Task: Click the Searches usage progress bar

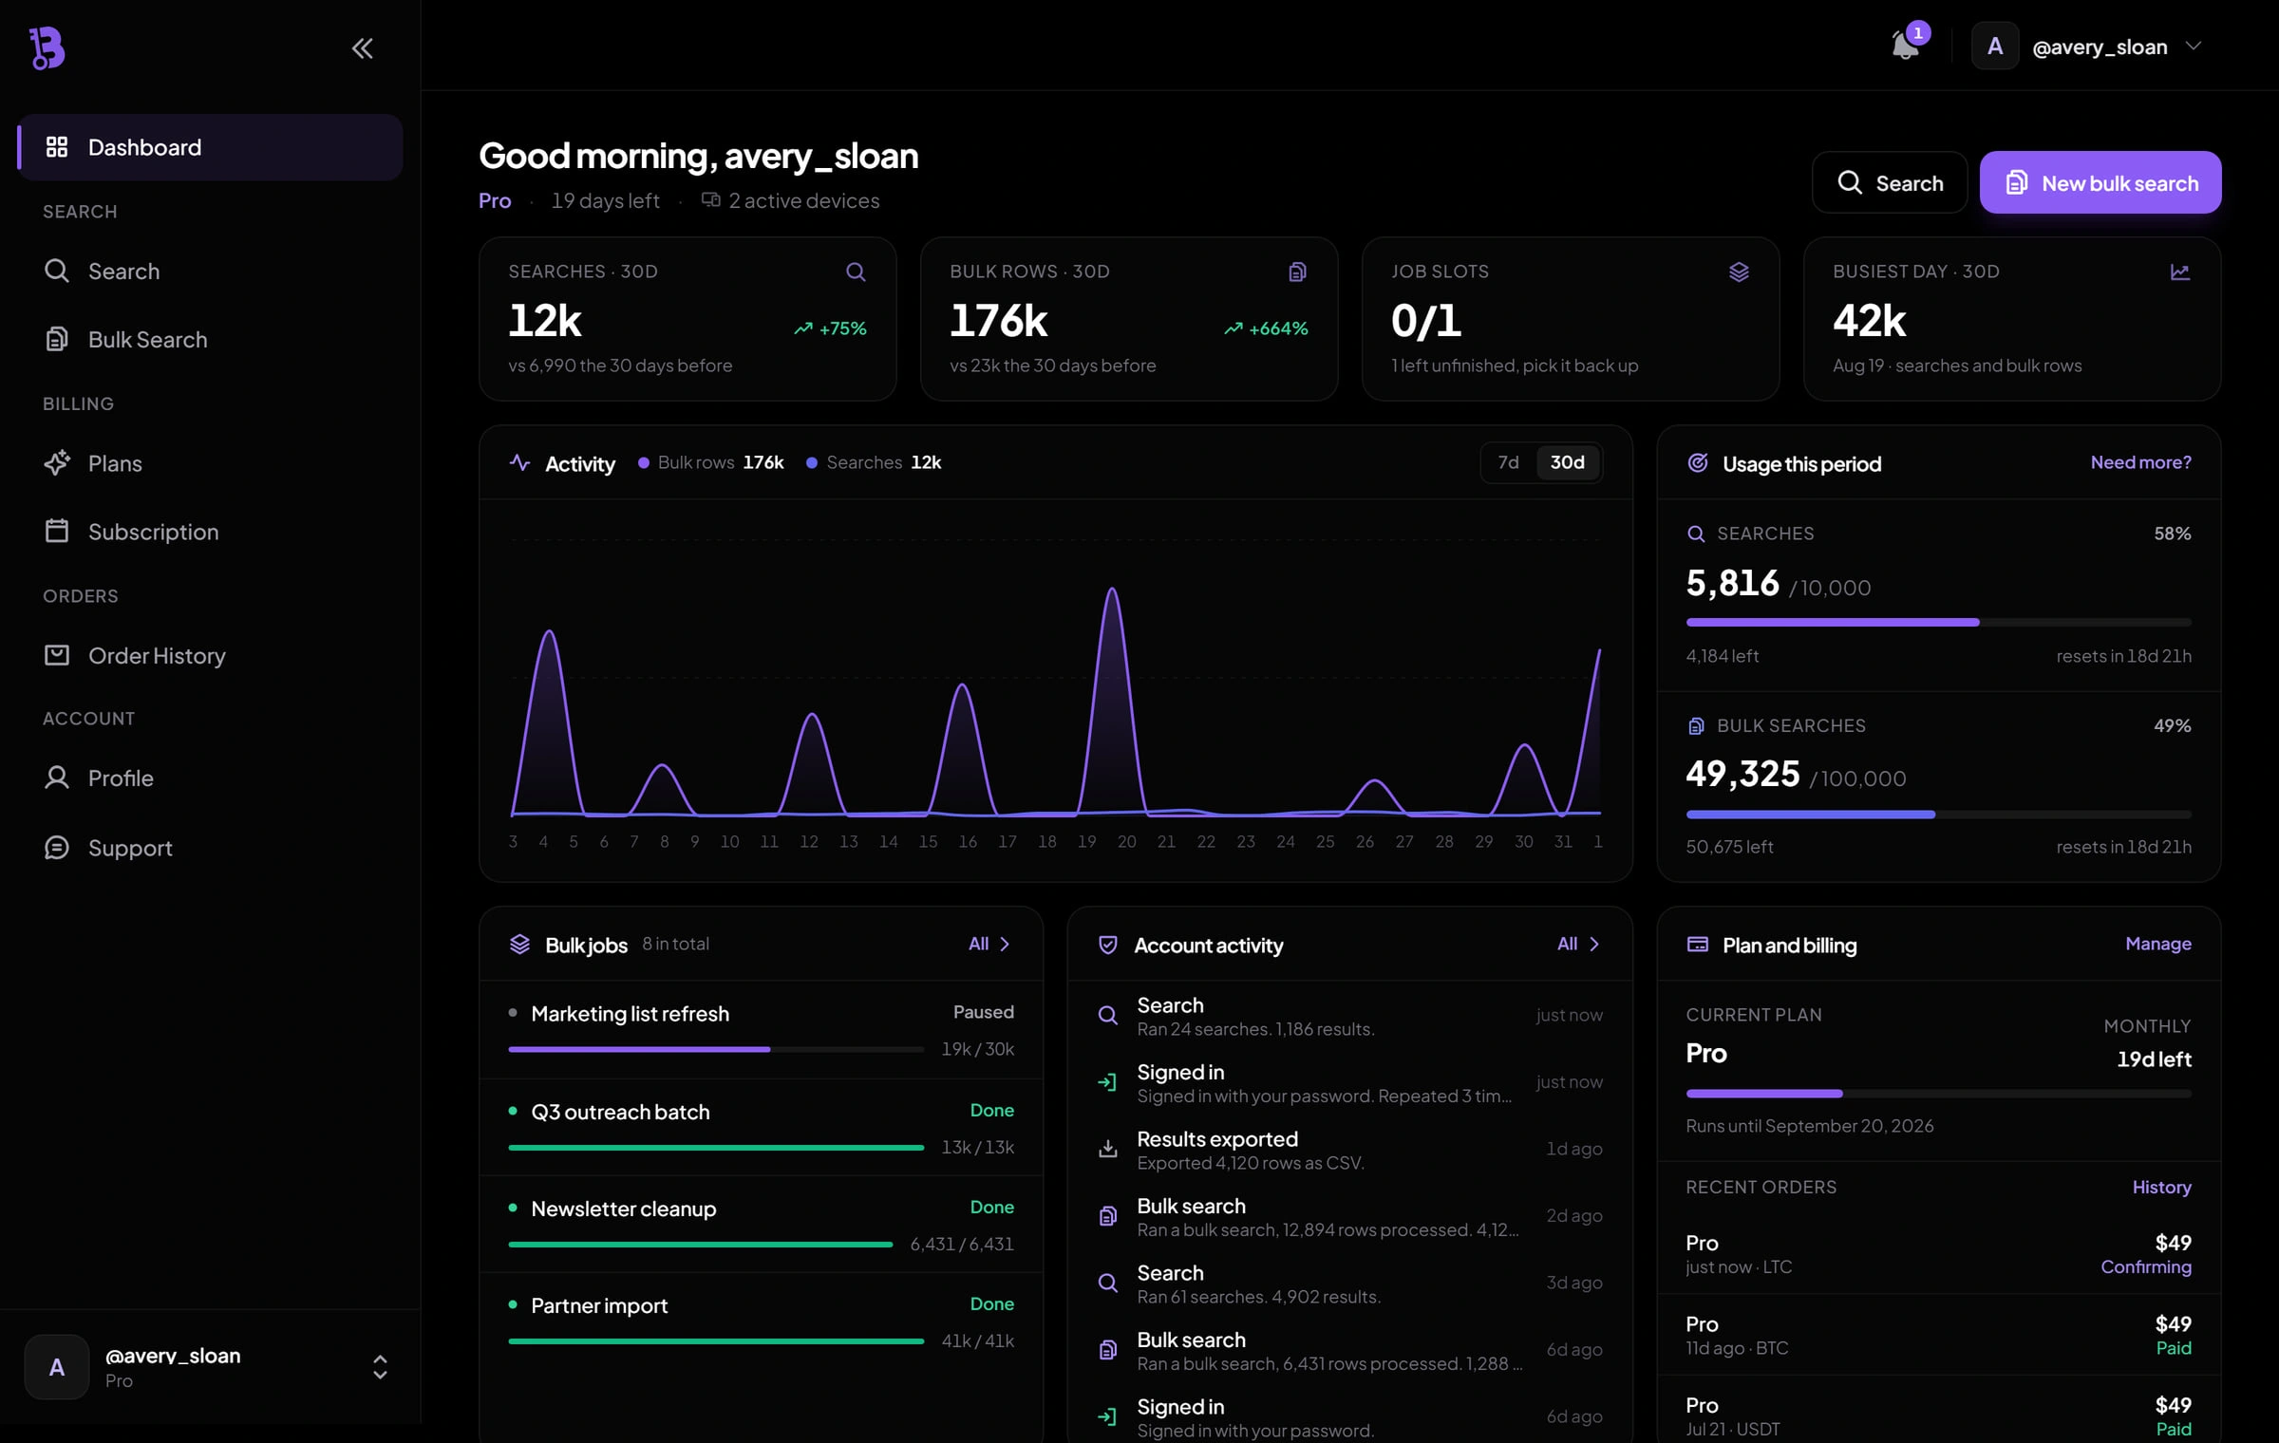Action: [x=1938, y=623]
